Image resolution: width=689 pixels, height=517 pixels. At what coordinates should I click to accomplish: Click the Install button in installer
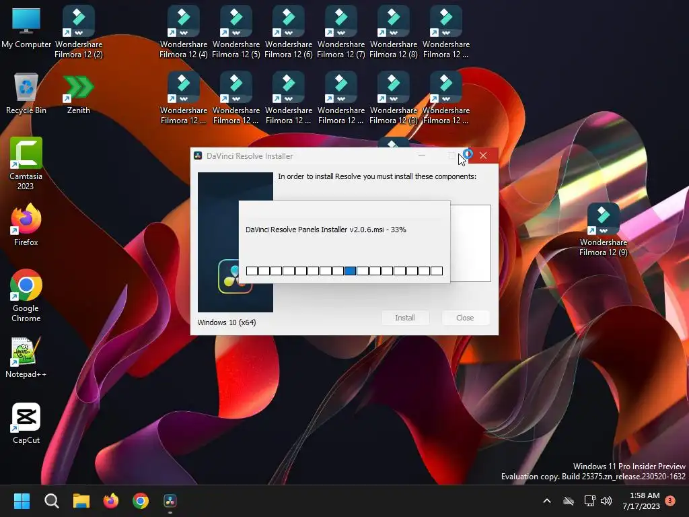click(404, 318)
